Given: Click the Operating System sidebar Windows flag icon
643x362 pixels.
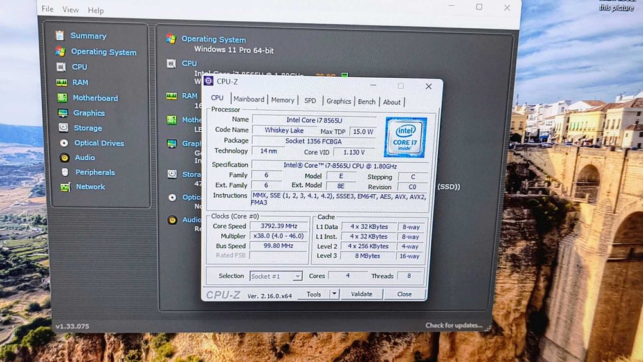Looking at the screenshot, I should tap(60, 51).
